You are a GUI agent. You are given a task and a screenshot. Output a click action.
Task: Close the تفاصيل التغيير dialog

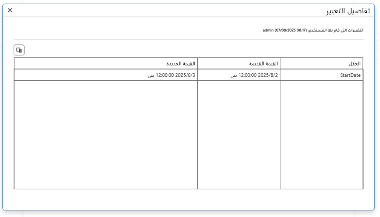pyautogui.click(x=10, y=11)
